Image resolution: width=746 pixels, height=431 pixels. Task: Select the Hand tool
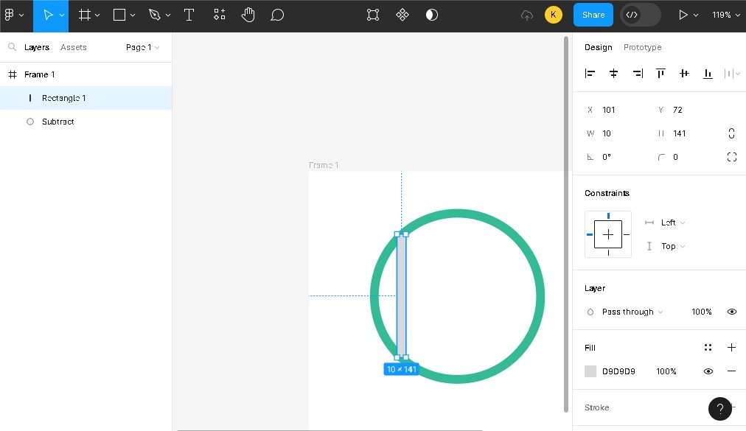click(x=248, y=15)
